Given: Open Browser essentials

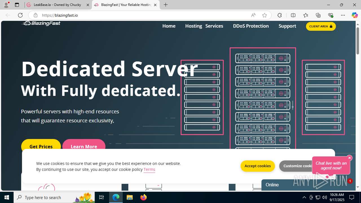Looking at the screenshot, I should click(331, 15).
